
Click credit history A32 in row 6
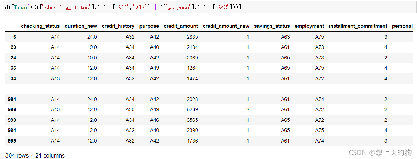pyautogui.click(x=130, y=37)
